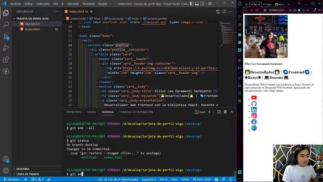
Task: Close the terminal panel
Action: [x=232, y=112]
